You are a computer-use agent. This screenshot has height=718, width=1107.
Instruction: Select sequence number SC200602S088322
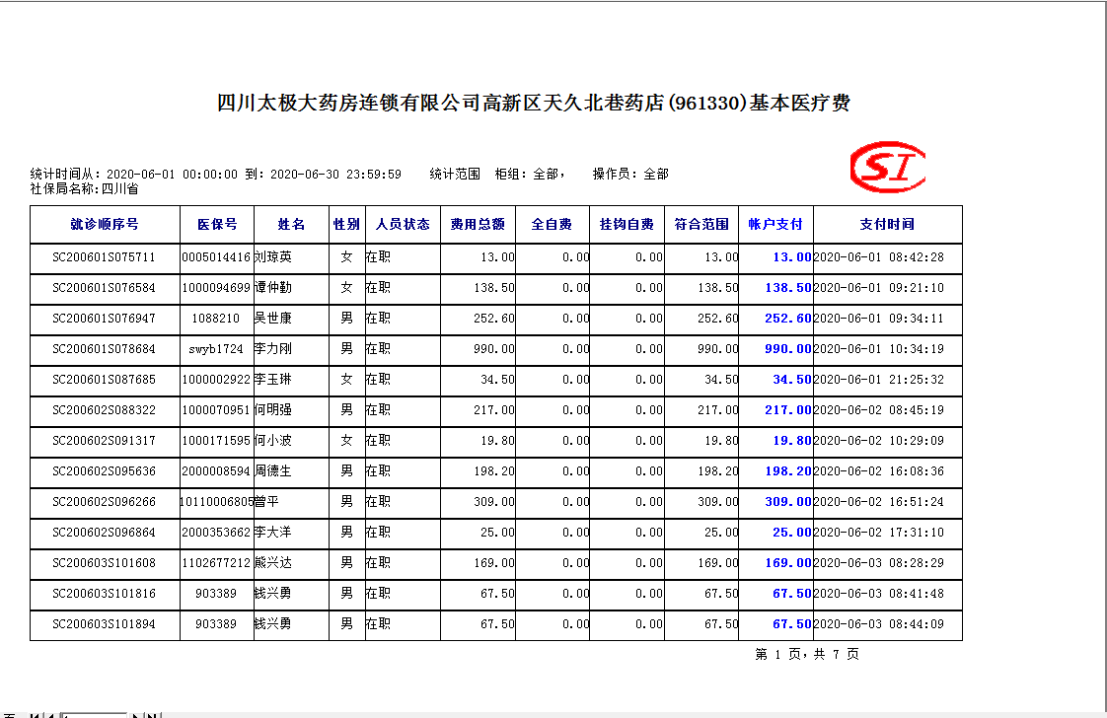(104, 410)
